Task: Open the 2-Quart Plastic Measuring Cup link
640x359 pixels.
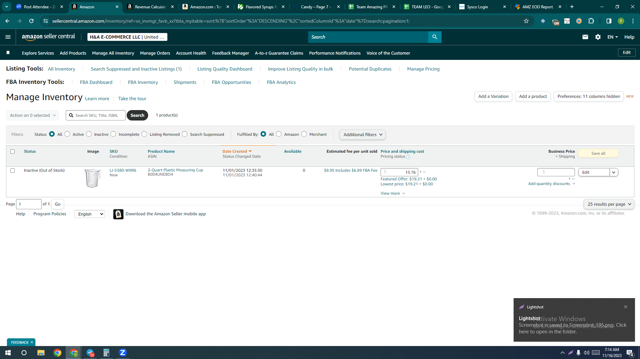Action: pyautogui.click(x=175, y=170)
